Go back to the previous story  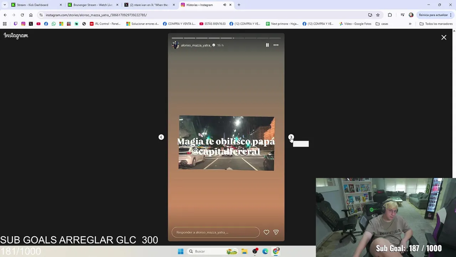tap(161, 137)
